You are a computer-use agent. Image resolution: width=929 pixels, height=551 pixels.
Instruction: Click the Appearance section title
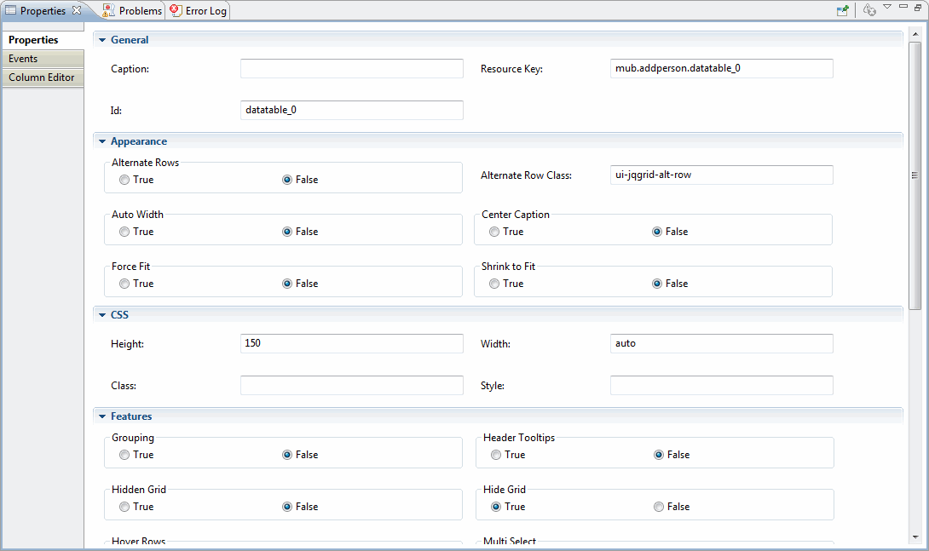pyautogui.click(x=139, y=141)
